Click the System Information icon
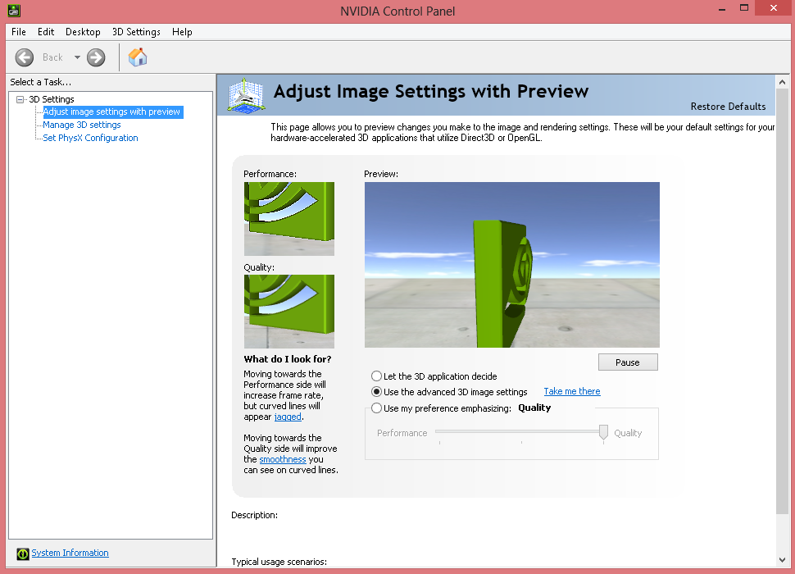This screenshot has height=574, width=795. 23,553
